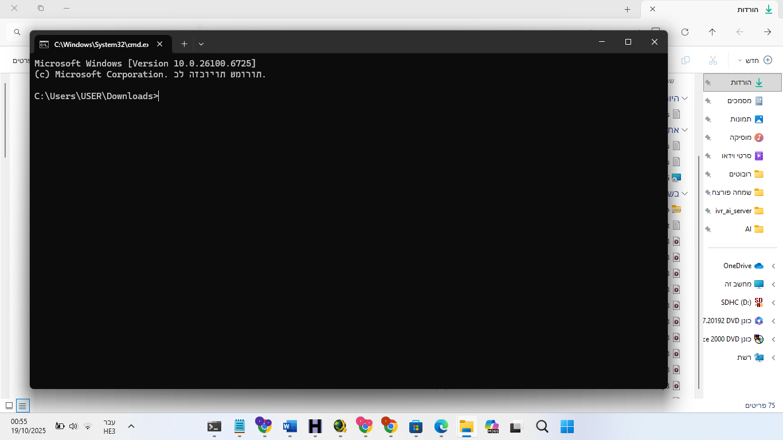Image resolution: width=783 pixels, height=440 pixels.
Task: Select the cmd.exe tab in terminal
Action: click(97, 44)
